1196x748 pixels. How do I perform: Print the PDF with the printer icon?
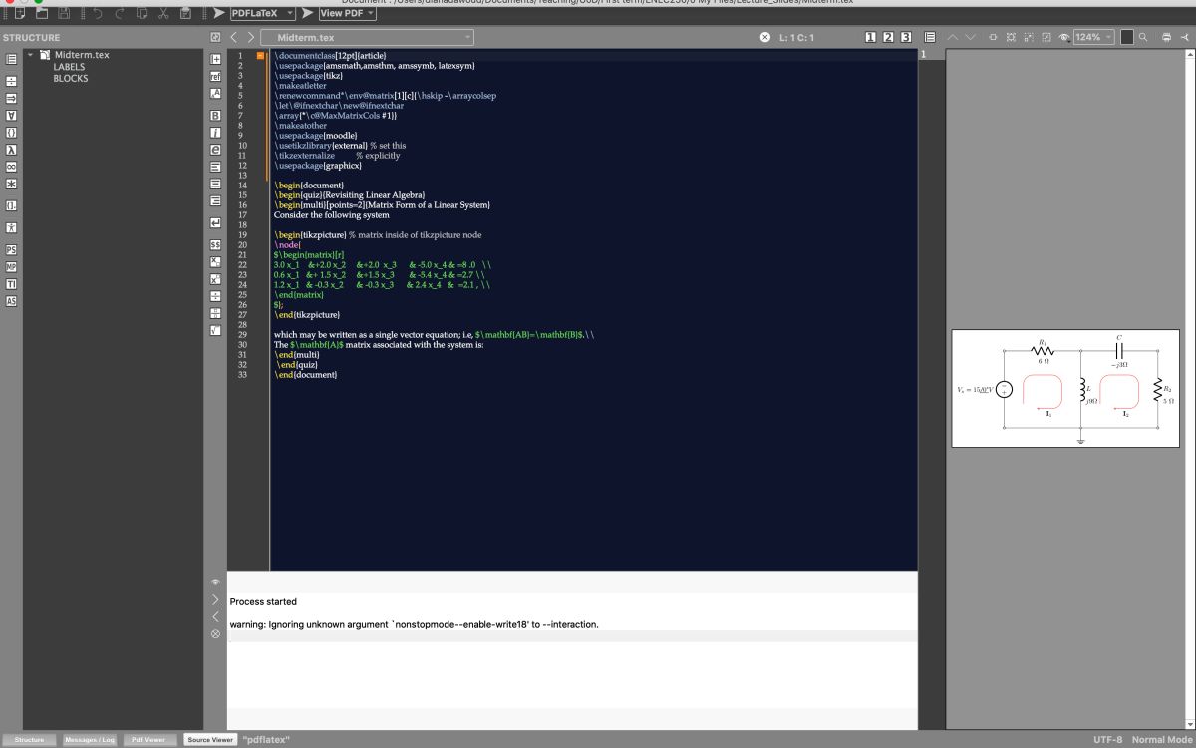(x=1166, y=37)
